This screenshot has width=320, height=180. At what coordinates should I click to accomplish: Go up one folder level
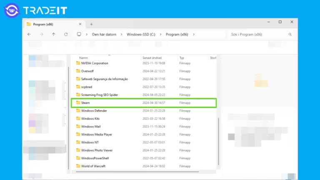point(53,34)
